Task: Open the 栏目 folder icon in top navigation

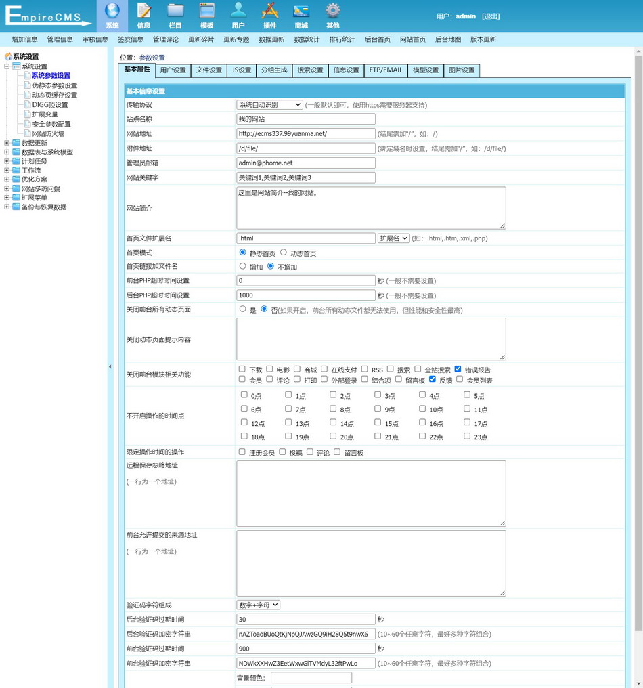Action: 175,11
